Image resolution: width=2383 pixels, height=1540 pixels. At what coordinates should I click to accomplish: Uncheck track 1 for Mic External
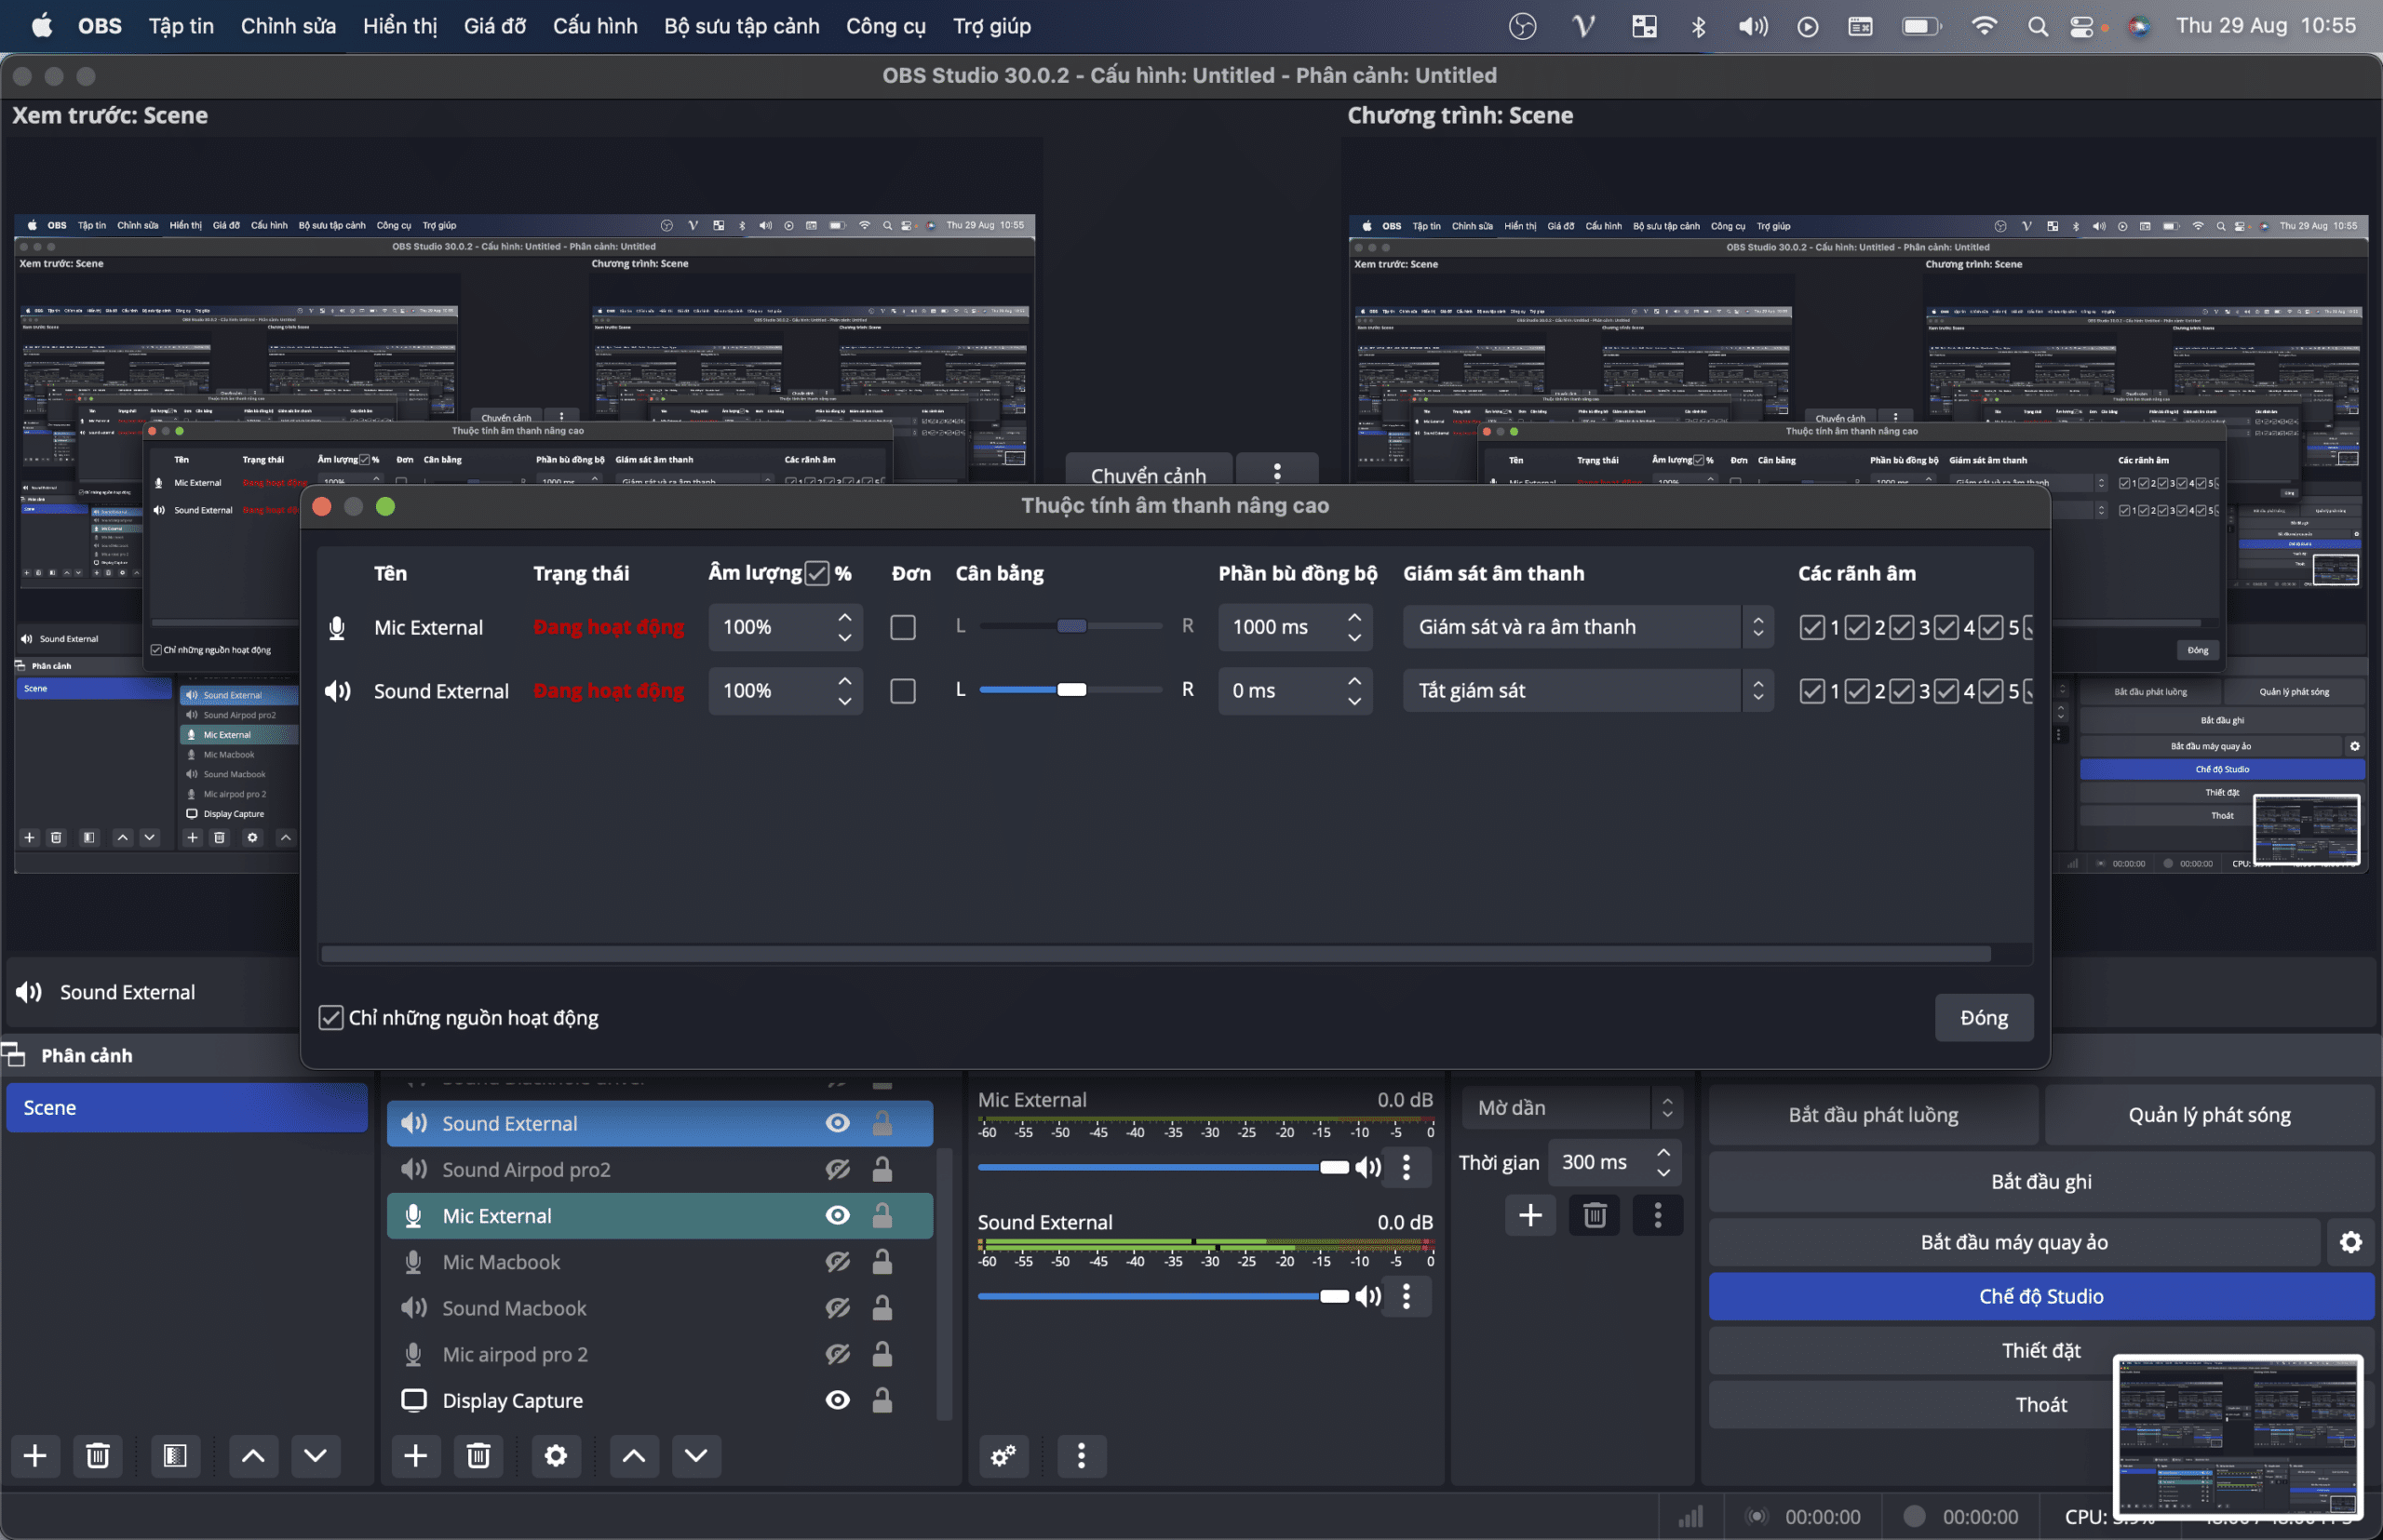(1811, 627)
